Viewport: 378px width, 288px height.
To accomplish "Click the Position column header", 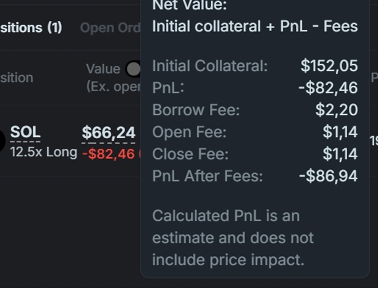I will pyautogui.click(x=17, y=77).
